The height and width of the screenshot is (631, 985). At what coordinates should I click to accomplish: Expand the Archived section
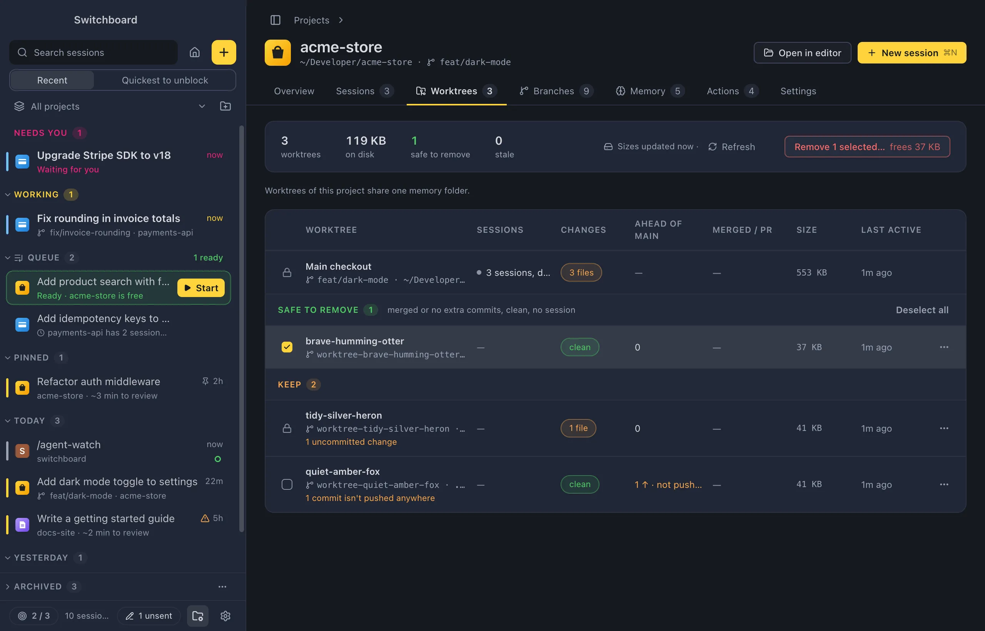7,587
